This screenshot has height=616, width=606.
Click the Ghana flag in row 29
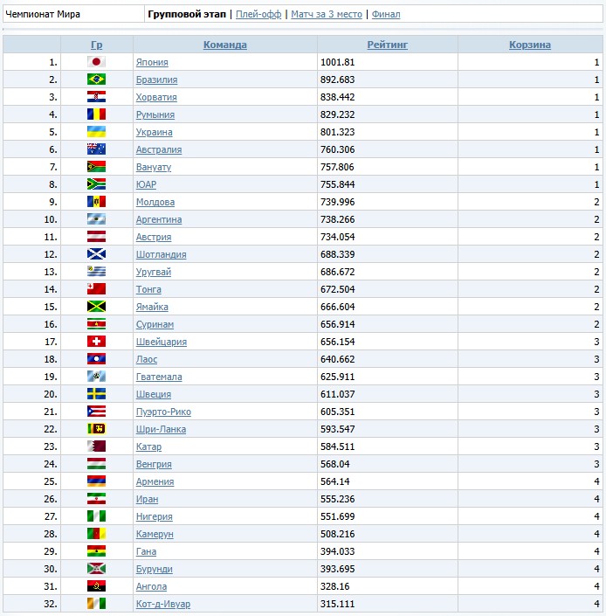96,551
